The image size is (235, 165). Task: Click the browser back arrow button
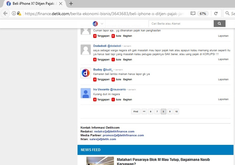5,14
